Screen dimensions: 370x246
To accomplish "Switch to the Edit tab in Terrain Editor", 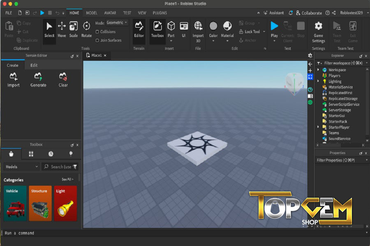I will click(x=34, y=65).
